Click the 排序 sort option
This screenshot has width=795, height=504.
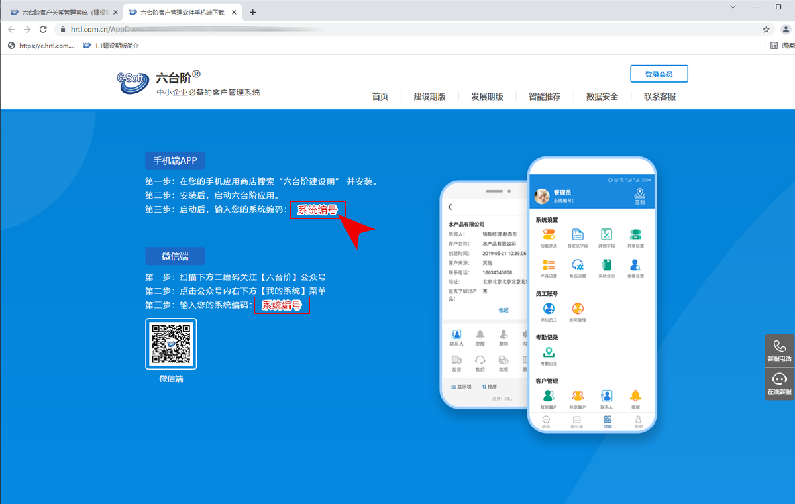click(489, 387)
